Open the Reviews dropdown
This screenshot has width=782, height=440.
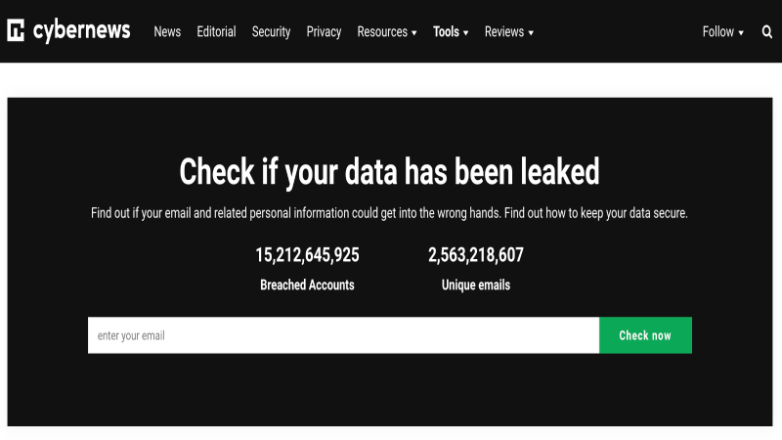(508, 32)
